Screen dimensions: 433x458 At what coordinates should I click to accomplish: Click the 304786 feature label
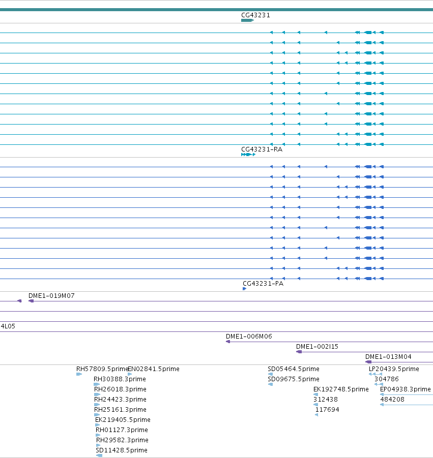point(387,379)
